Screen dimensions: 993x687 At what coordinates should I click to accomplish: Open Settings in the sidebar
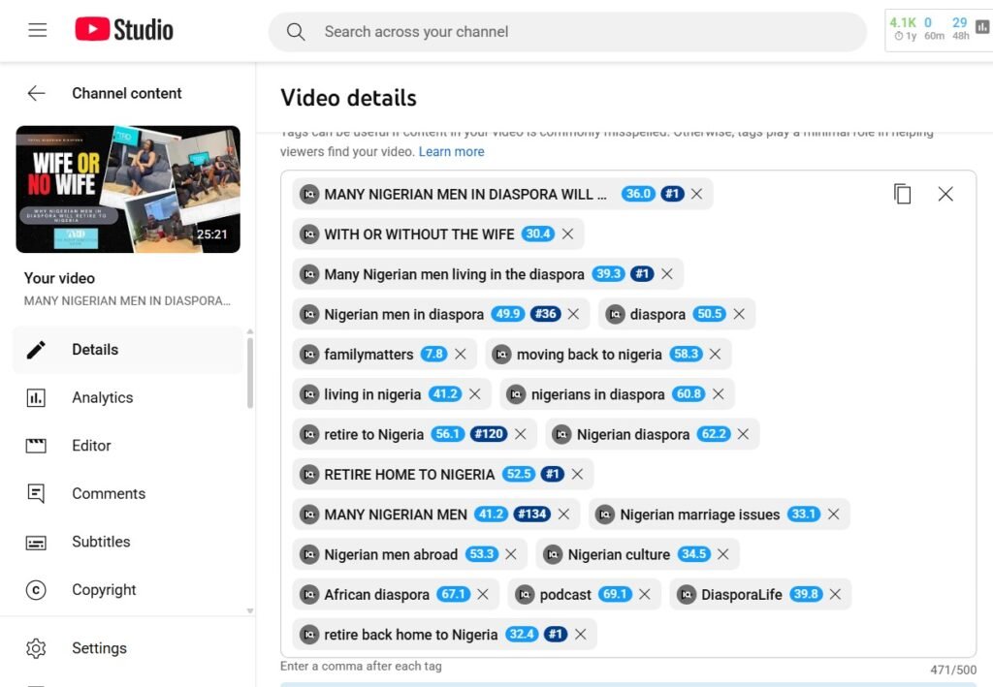[x=99, y=648]
